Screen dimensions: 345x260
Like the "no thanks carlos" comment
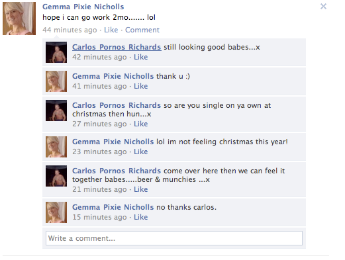click(x=140, y=217)
